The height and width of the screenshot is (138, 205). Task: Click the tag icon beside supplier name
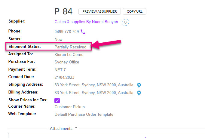click(125, 22)
